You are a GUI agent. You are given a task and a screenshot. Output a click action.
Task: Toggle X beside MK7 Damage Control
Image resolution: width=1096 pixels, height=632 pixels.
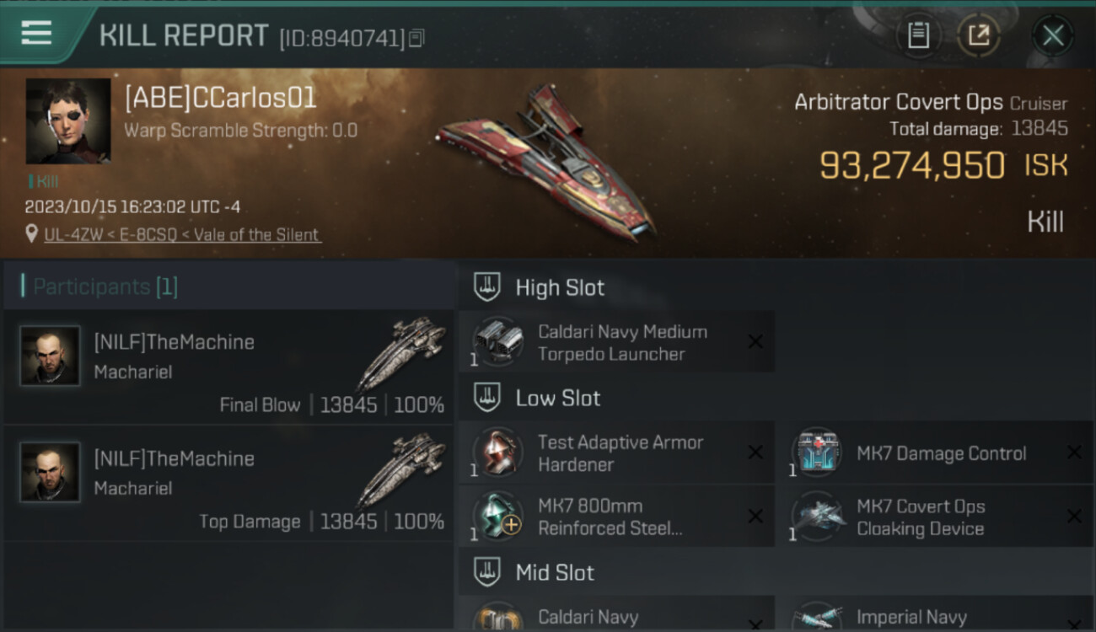point(1074,453)
